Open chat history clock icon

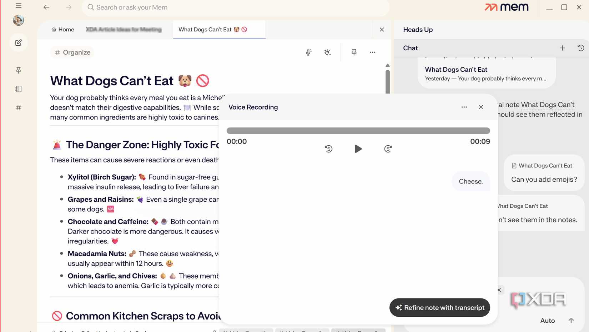pyautogui.click(x=581, y=48)
